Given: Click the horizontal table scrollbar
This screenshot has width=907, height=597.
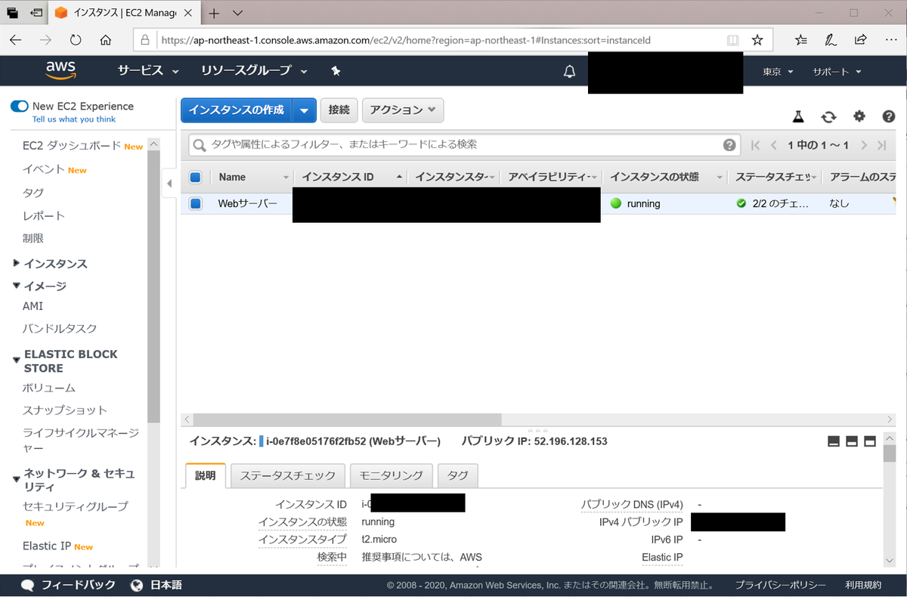Looking at the screenshot, I should (348, 419).
